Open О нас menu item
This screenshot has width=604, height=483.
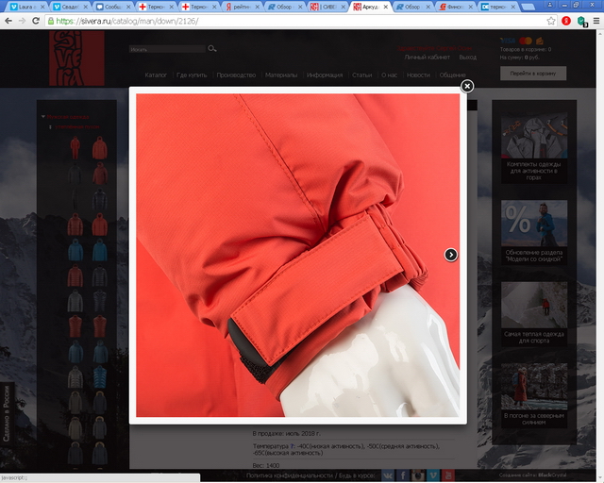click(x=389, y=75)
